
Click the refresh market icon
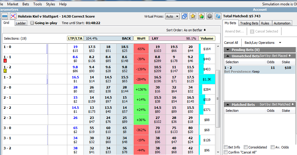[218, 16]
